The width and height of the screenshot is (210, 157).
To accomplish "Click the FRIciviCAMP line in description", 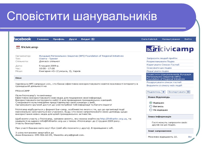I will coord(23,91).
